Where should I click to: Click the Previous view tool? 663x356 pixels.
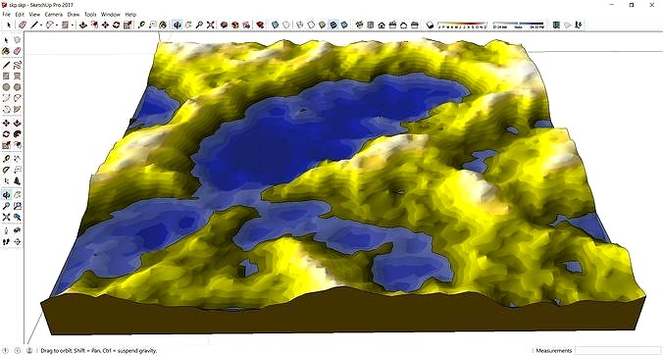click(17, 217)
